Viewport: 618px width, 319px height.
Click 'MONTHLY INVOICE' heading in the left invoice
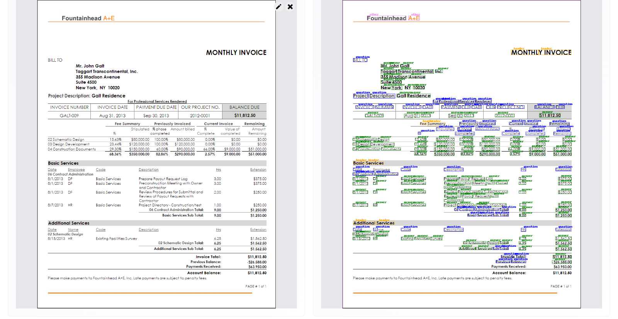(236, 52)
